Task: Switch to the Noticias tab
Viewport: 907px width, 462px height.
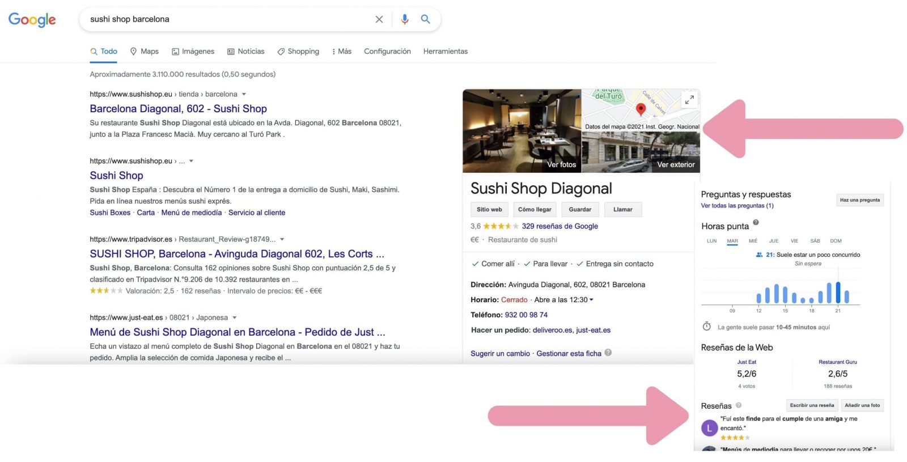Action: click(x=246, y=52)
